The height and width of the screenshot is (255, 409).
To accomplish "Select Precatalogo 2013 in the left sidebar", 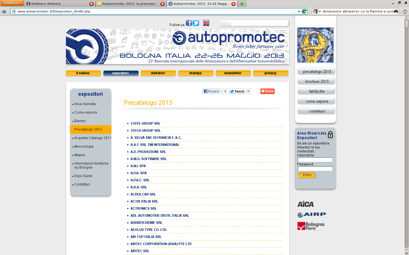I will [x=91, y=129].
